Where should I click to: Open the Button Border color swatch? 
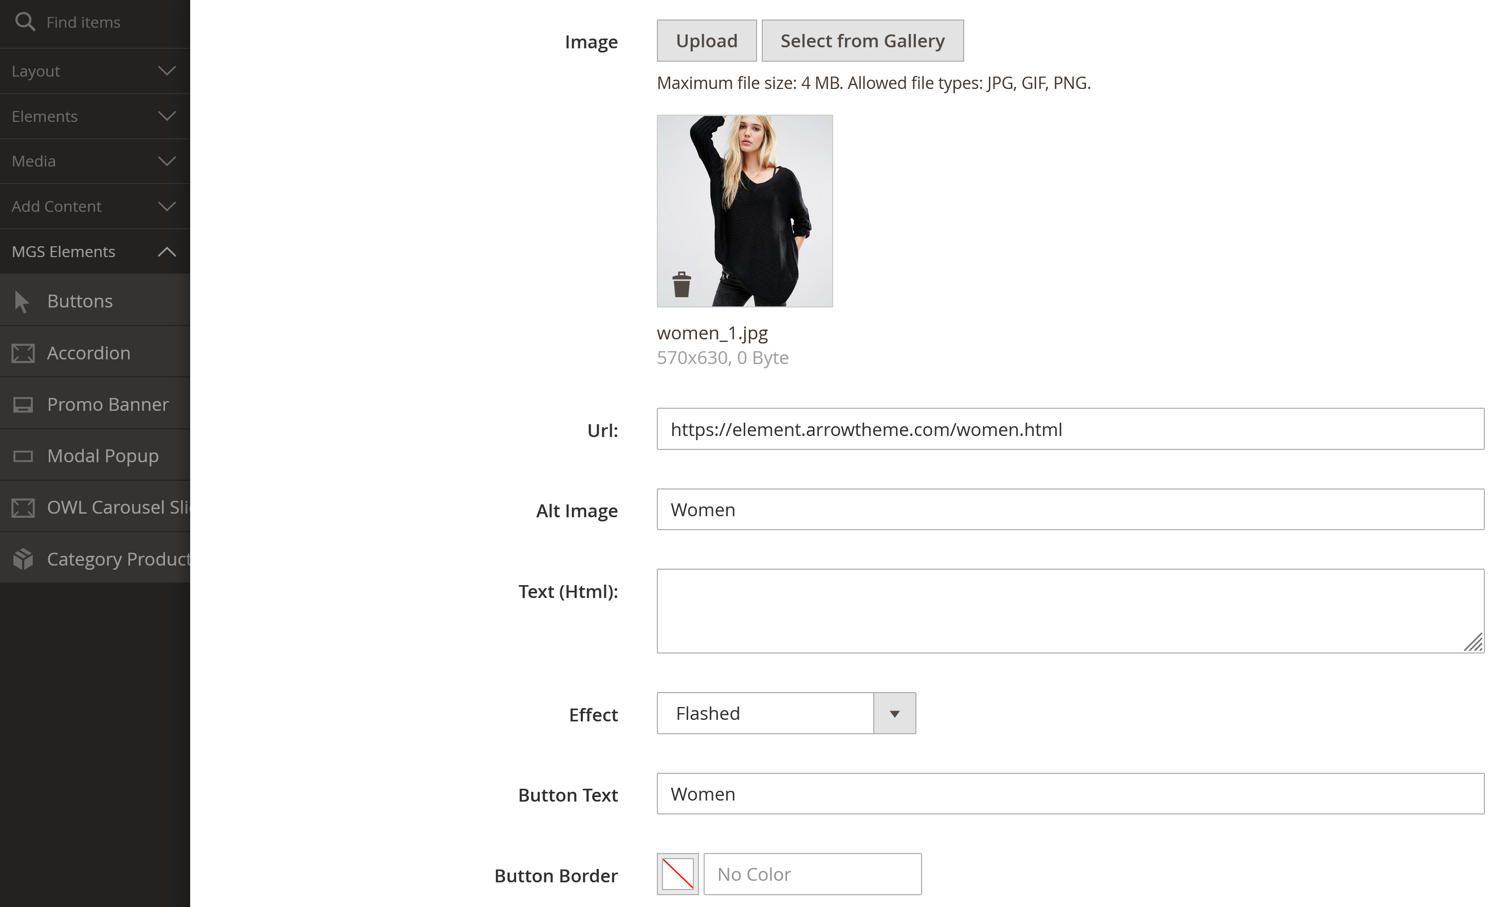(677, 874)
